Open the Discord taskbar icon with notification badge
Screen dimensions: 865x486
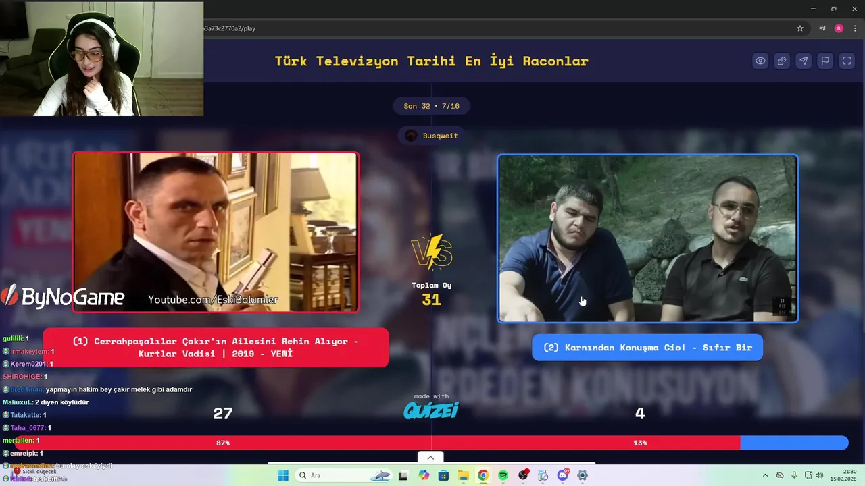pyautogui.click(x=563, y=475)
